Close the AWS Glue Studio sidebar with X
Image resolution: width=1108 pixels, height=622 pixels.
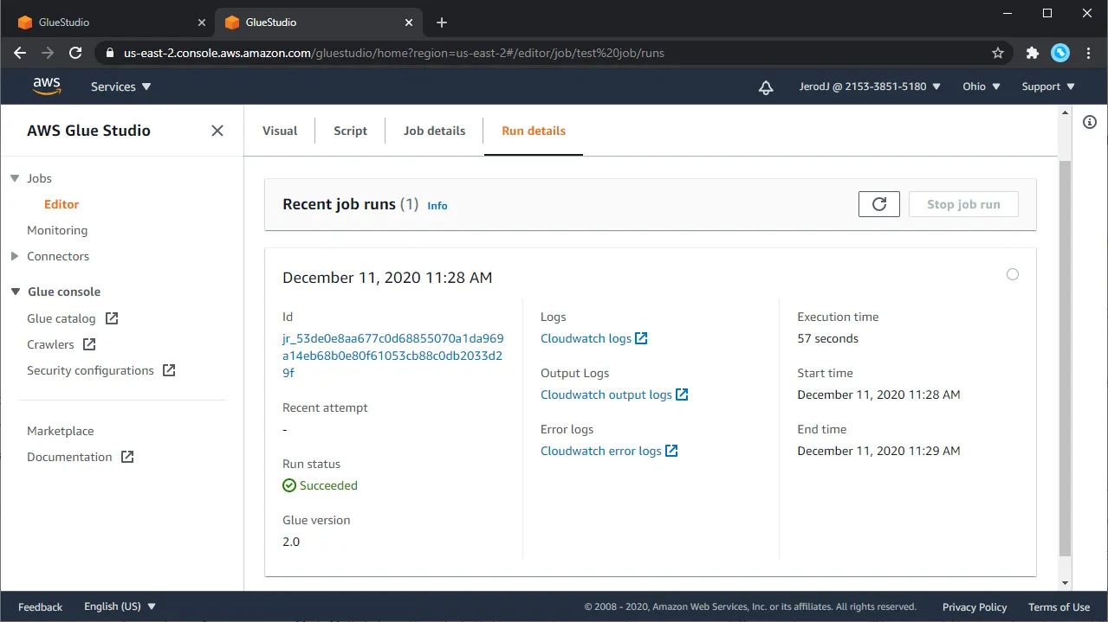(x=217, y=130)
